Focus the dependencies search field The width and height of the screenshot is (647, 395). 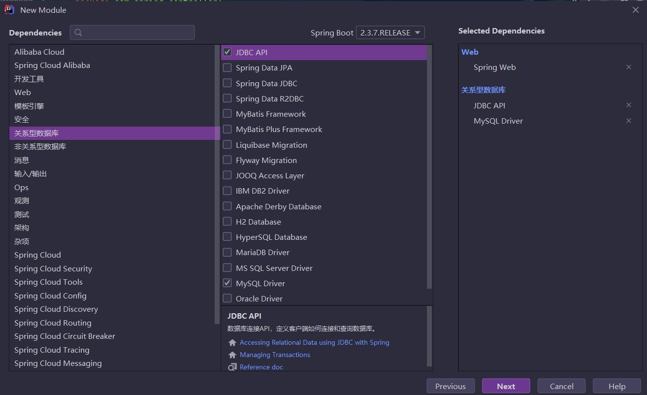click(132, 33)
